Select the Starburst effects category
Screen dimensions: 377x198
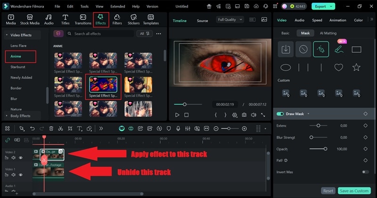[x=18, y=67]
